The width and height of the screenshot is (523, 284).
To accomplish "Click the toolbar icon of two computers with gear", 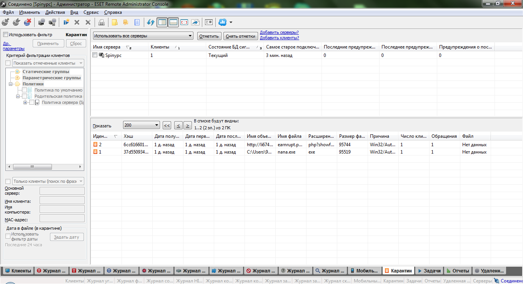I will pyautogui.click(x=52, y=22).
